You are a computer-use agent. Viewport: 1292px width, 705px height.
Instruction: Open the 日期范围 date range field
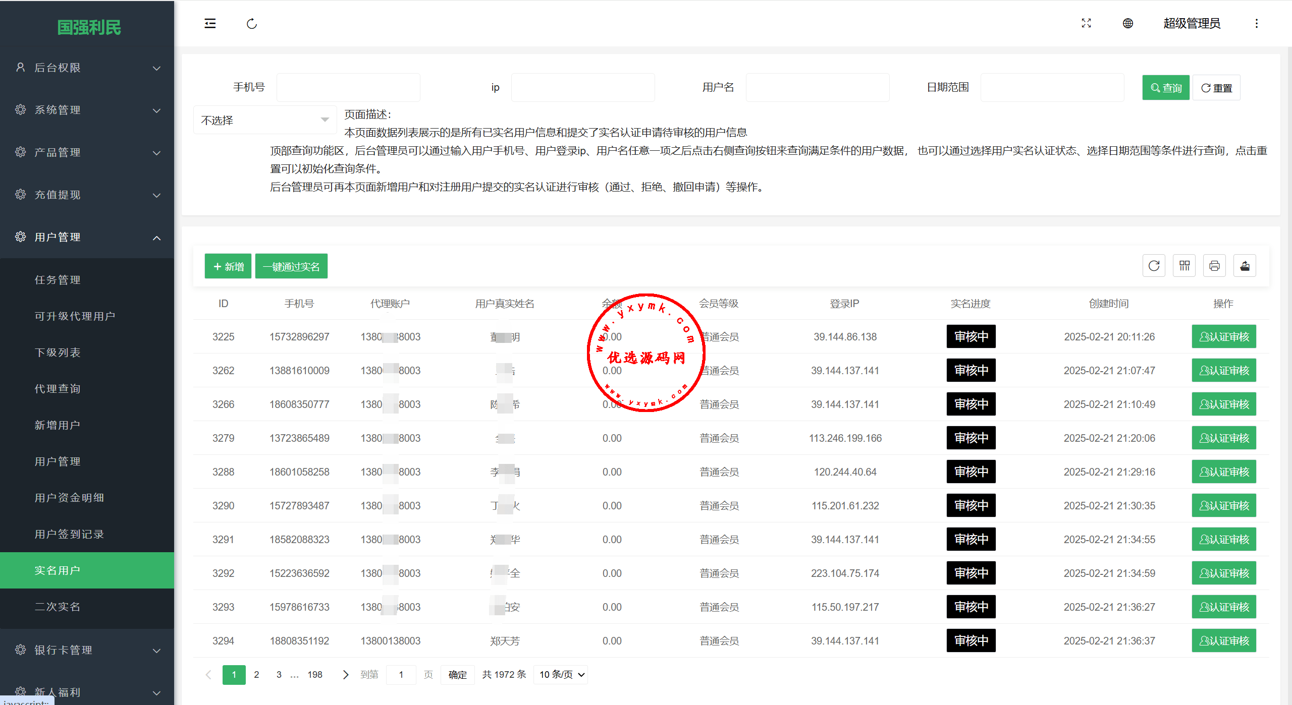1052,88
